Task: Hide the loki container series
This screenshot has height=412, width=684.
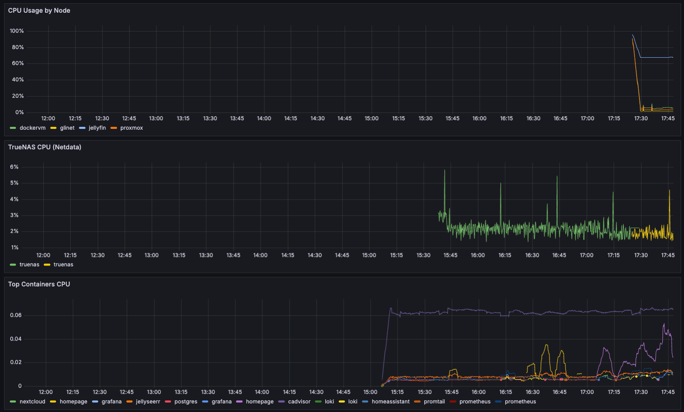Action: [x=329, y=401]
